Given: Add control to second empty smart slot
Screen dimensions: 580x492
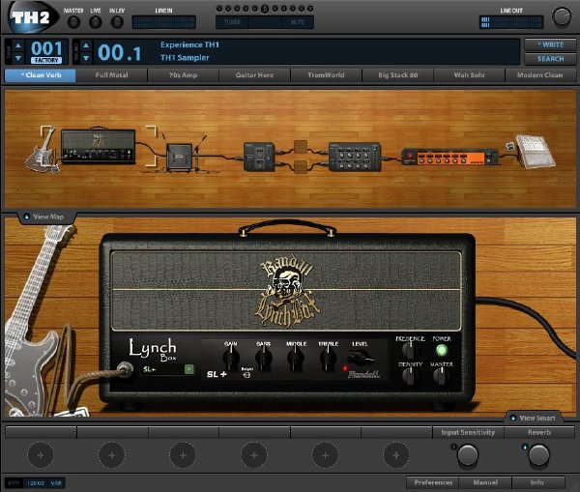Looking at the screenshot, I should tap(112, 455).
